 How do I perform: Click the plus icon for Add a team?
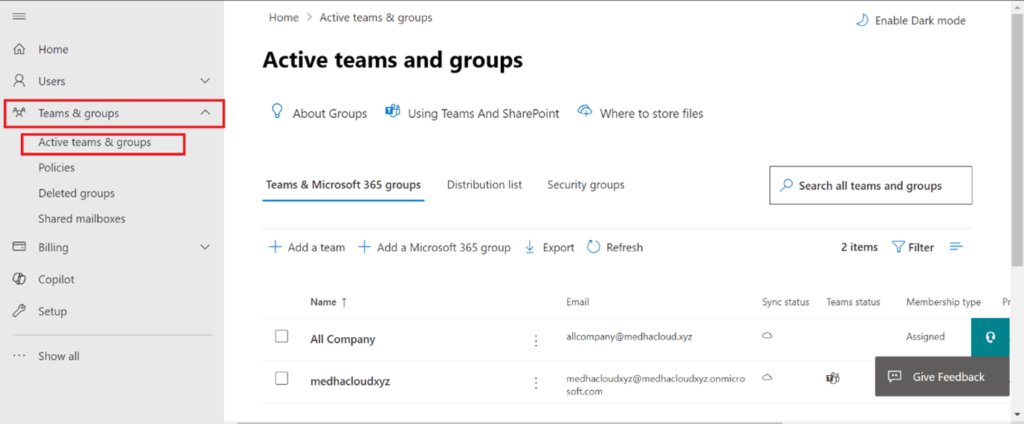tap(275, 247)
